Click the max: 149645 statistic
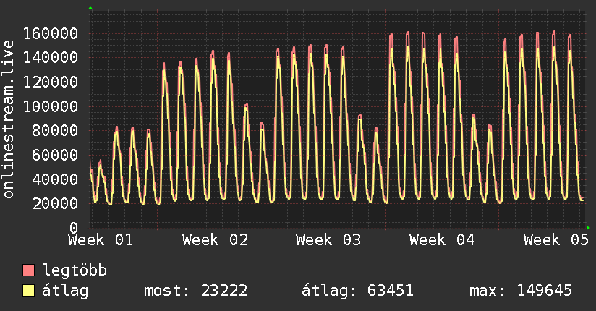This screenshot has height=311, width=596. click(521, 291)
